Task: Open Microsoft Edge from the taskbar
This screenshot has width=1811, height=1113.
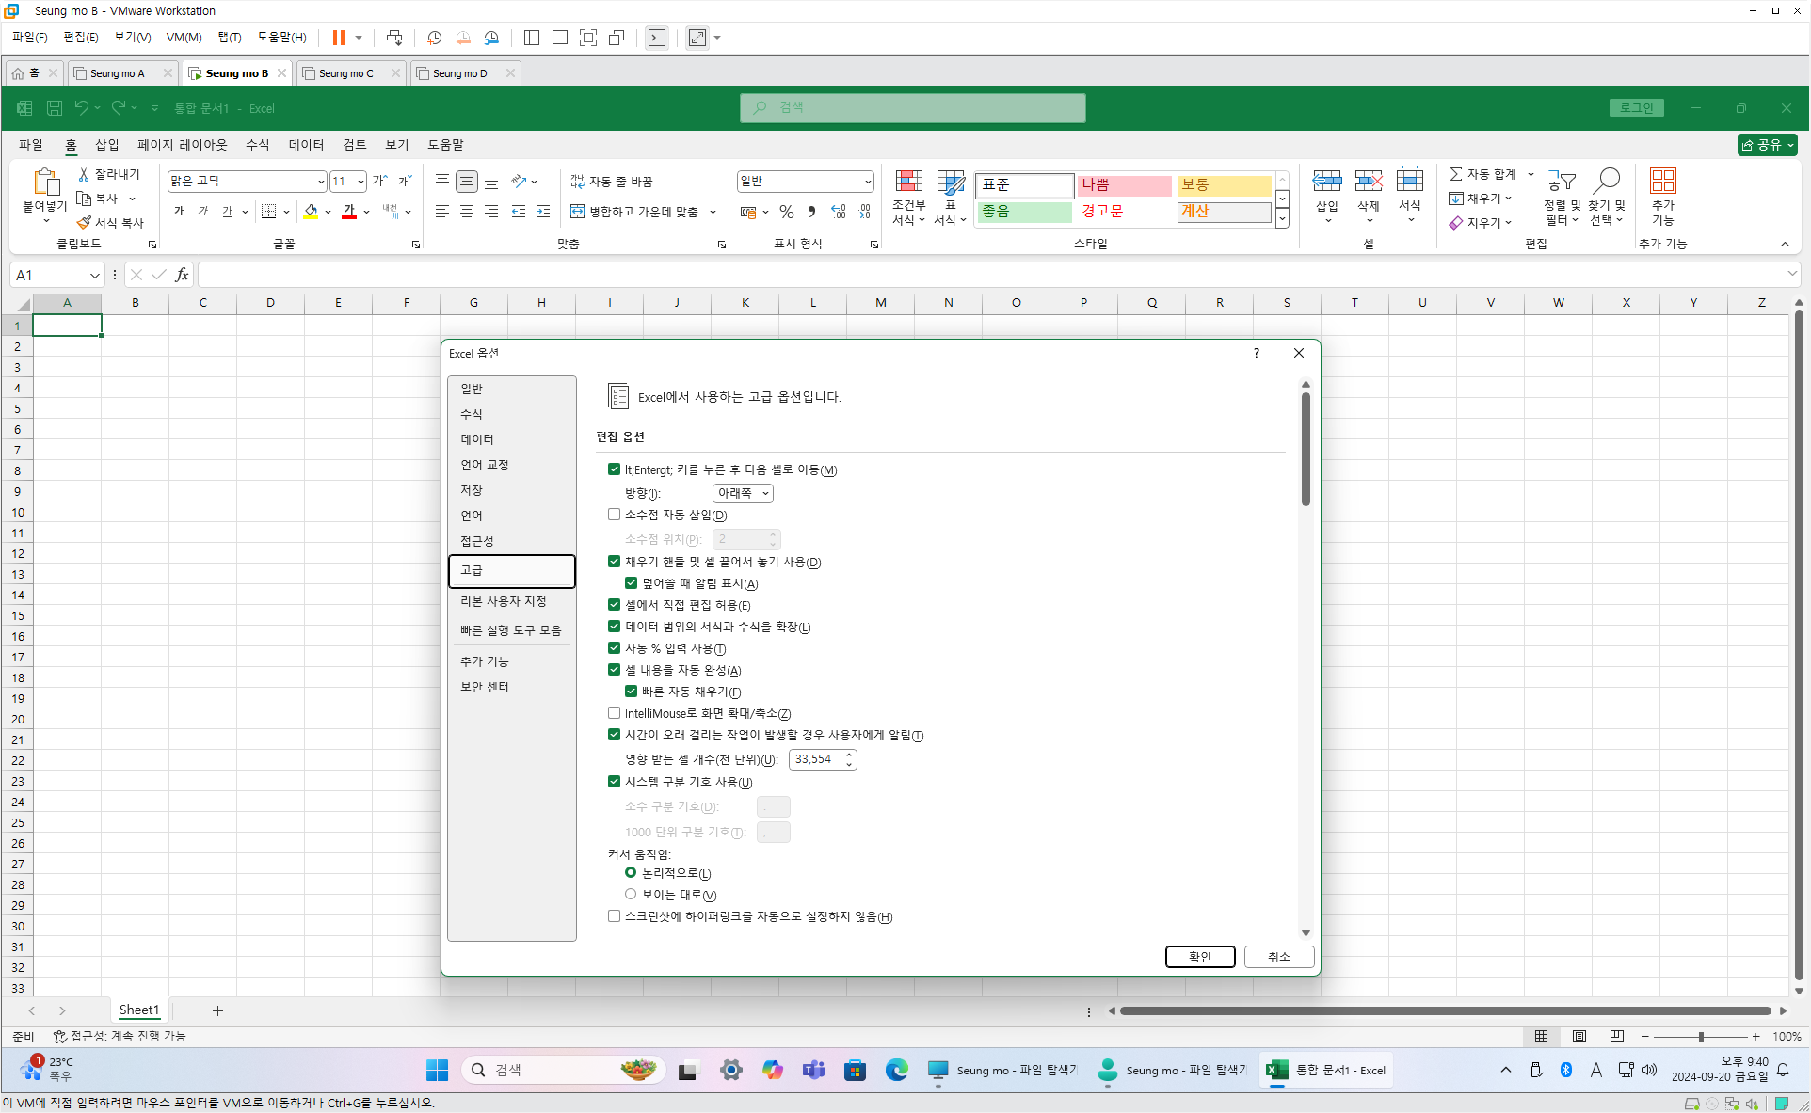Action: [x=896, y=1070]
